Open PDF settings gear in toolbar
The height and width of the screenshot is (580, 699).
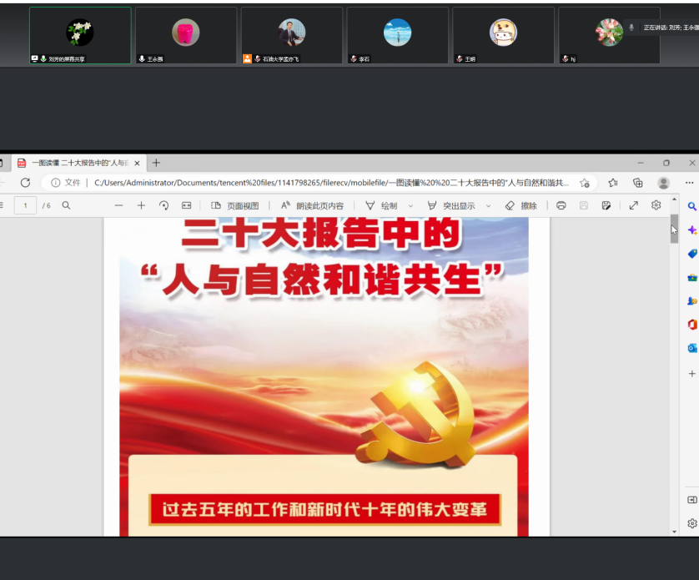click(656, 205)
